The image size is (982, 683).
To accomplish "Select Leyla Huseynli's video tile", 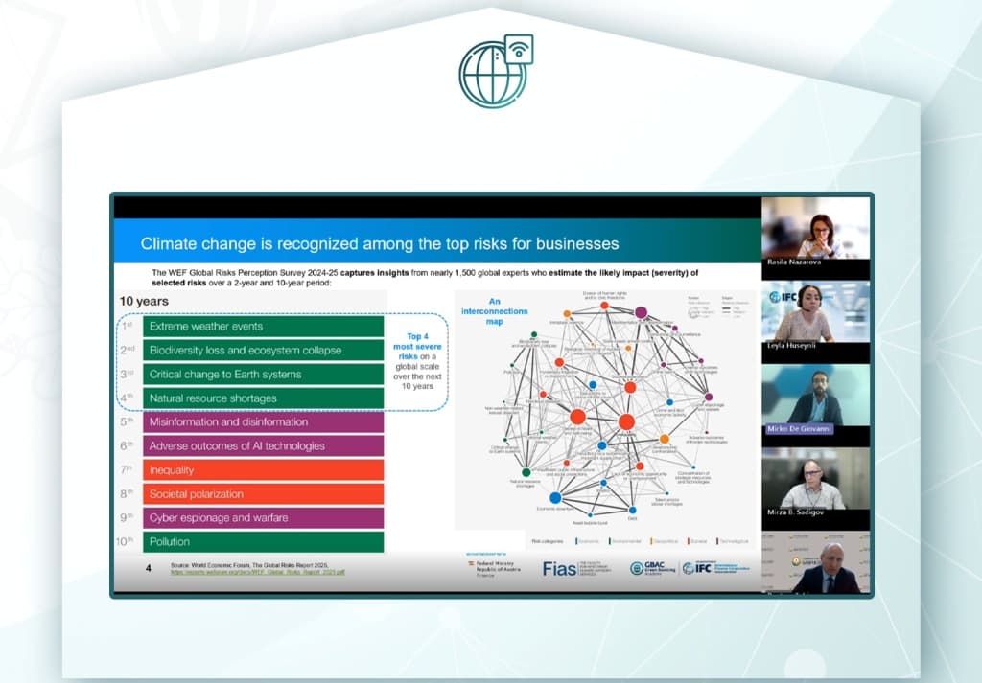I will [815, 316].
